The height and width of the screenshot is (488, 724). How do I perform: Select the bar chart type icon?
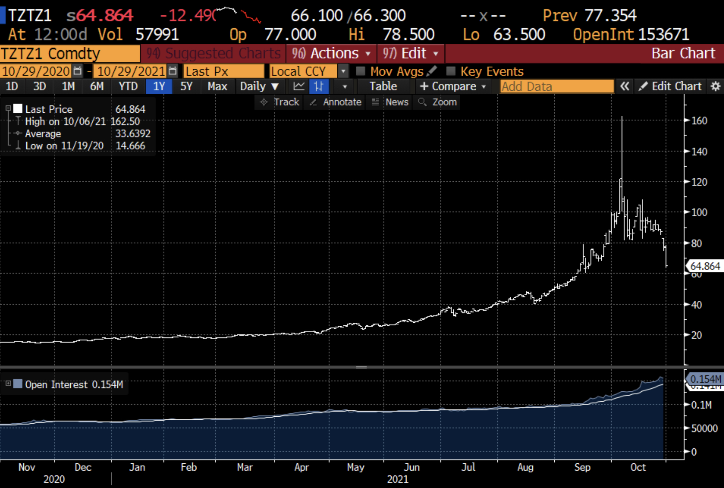[318, 86]
